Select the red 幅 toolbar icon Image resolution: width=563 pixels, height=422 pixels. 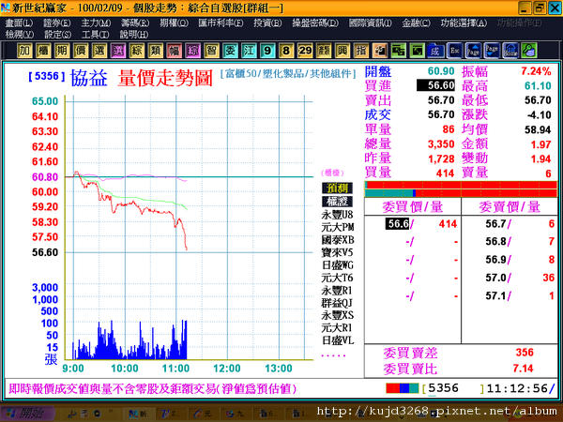click(x=175, y=51)
